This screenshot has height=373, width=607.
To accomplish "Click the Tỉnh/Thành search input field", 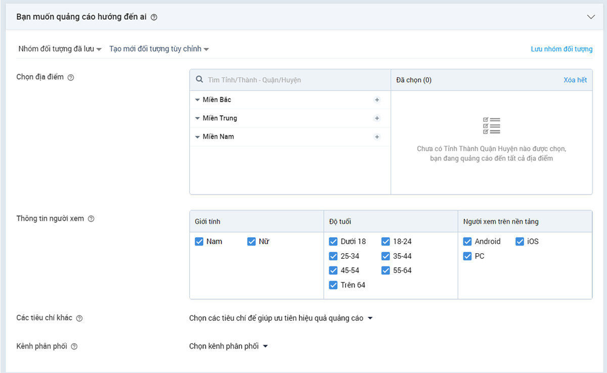I will point(296,80).
